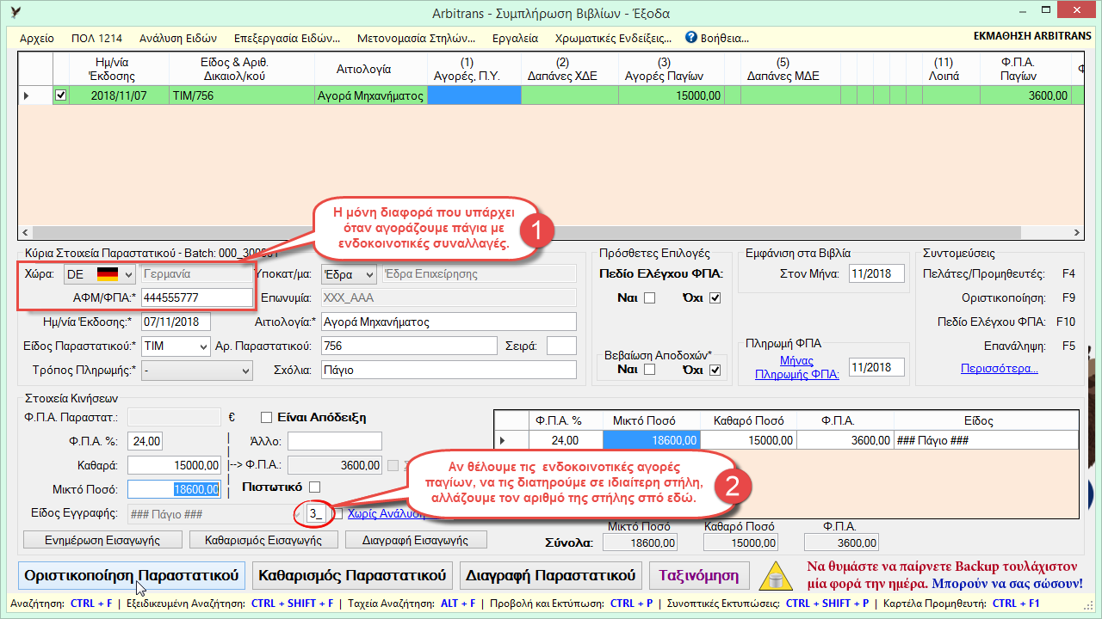Image resolution: width=1102 pixels, height=619 pixels.
Task: Click the Αρ. Παραστατικού field 756
Action: pos(408,346)
